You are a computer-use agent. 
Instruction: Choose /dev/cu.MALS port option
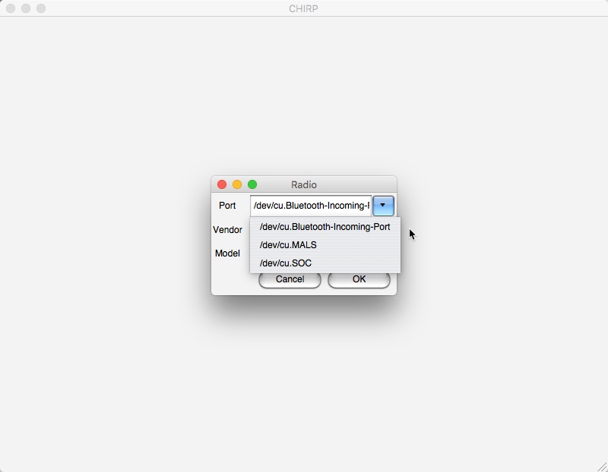pyautogui.click(x=325, y=245)
